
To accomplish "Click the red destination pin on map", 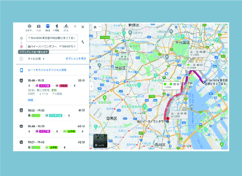I will pos(168,119).
